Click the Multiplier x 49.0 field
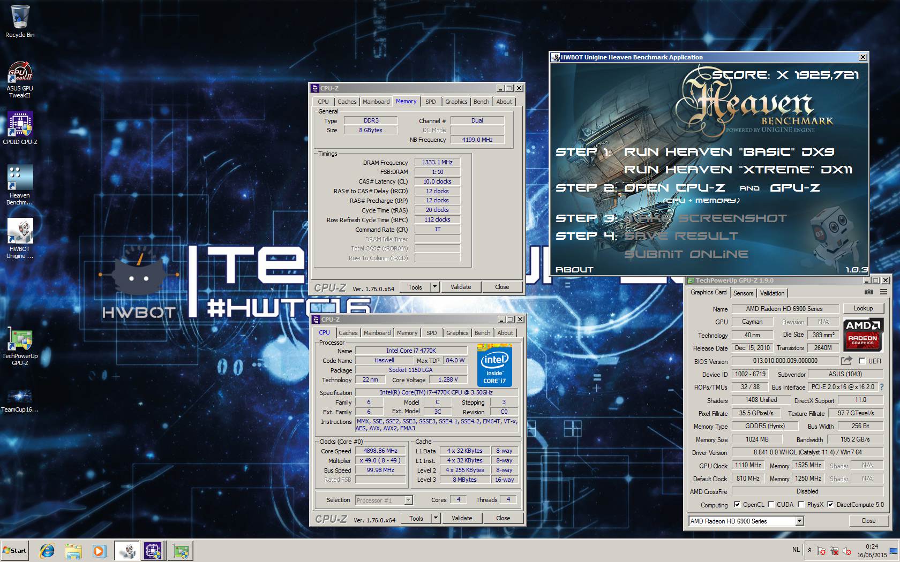 (380, 460)
